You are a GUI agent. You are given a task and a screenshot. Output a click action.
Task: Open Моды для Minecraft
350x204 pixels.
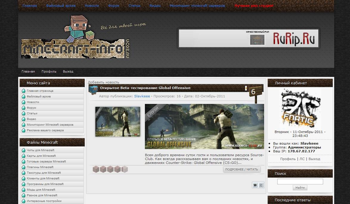click(x=41, y=190)
